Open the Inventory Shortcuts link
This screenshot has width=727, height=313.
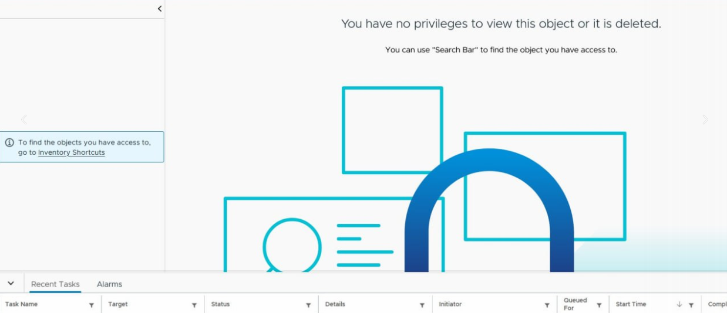(72, 152)
